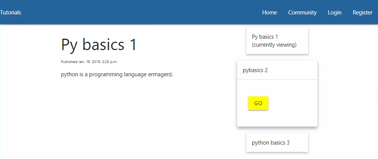The height and width of the screenshot is (159, 378).
Task: Click the '(currently viewing)' label
Action: click(x=274, y=45)
